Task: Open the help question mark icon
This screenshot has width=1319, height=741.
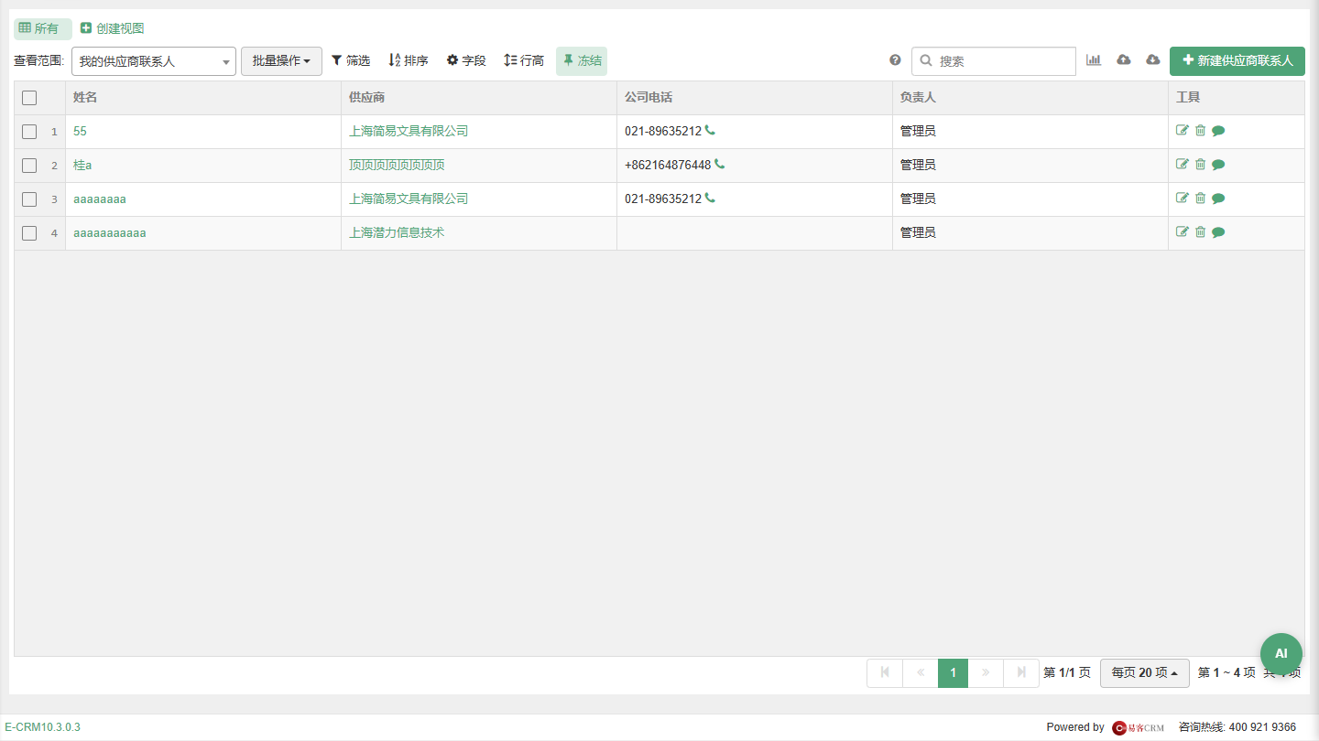Action: (x=895, y=60)
